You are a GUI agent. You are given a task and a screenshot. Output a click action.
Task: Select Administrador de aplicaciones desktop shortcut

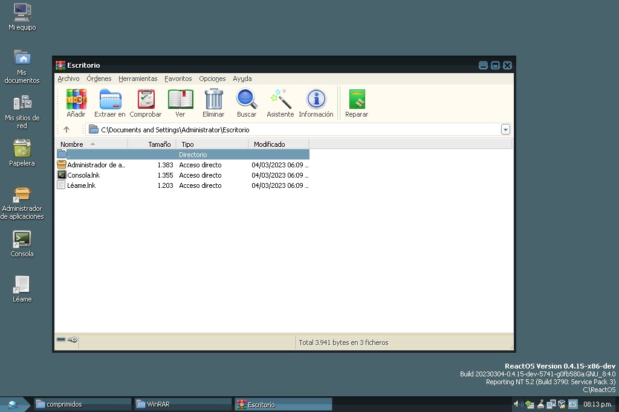(22, 204)
